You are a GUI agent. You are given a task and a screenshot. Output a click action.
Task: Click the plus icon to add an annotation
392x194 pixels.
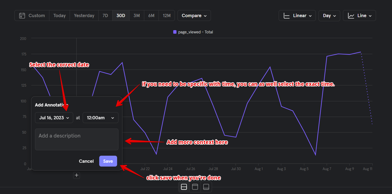tap(76, 175)
